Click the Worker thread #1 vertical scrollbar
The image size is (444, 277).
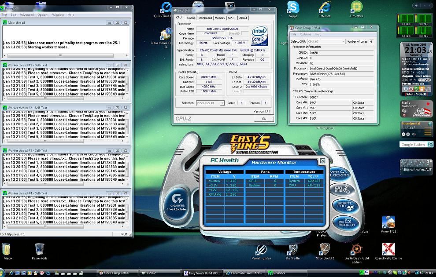pyautogui.click(x=127, y=82)
